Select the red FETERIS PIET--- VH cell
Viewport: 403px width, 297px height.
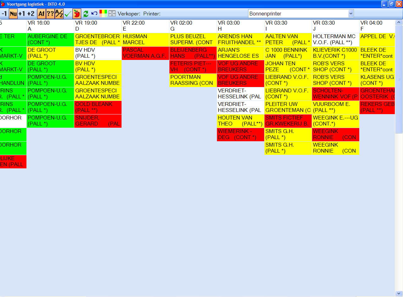pyautogui.click(x=193, y=67)
